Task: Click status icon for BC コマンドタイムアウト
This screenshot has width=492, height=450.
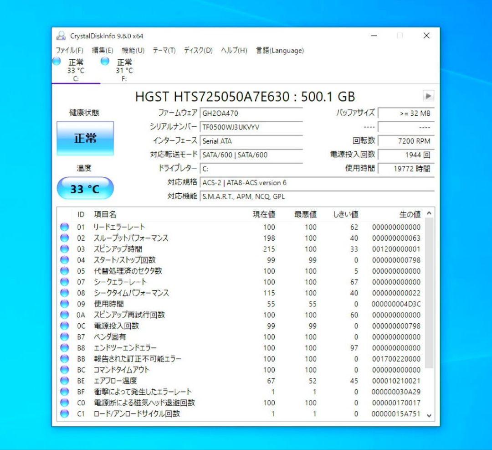Action: 64,370
